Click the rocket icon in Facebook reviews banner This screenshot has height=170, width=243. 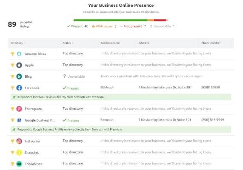click(x=14, y=97)
